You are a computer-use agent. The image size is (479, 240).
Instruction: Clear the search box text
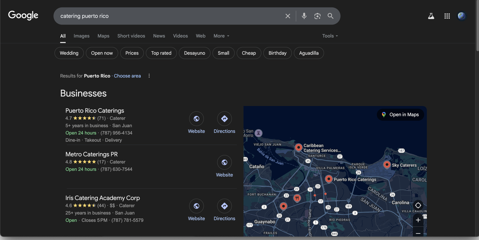point(288,16)
